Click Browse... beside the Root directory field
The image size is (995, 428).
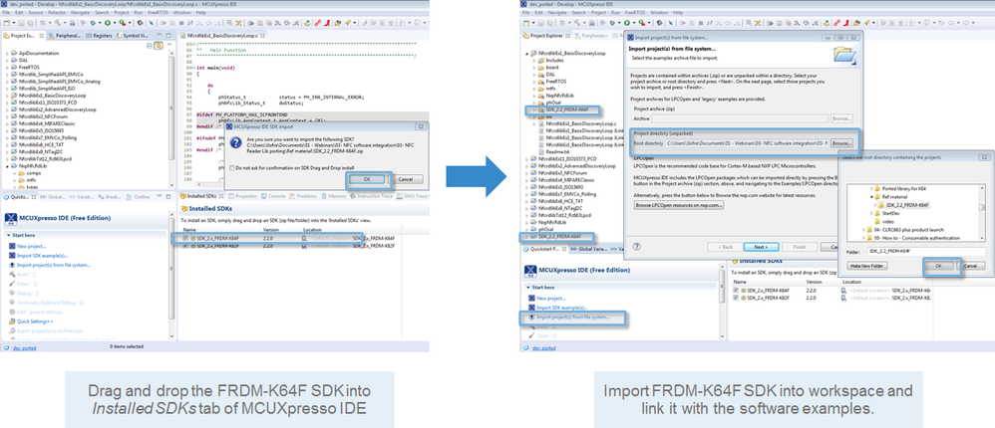pos(841,143)
